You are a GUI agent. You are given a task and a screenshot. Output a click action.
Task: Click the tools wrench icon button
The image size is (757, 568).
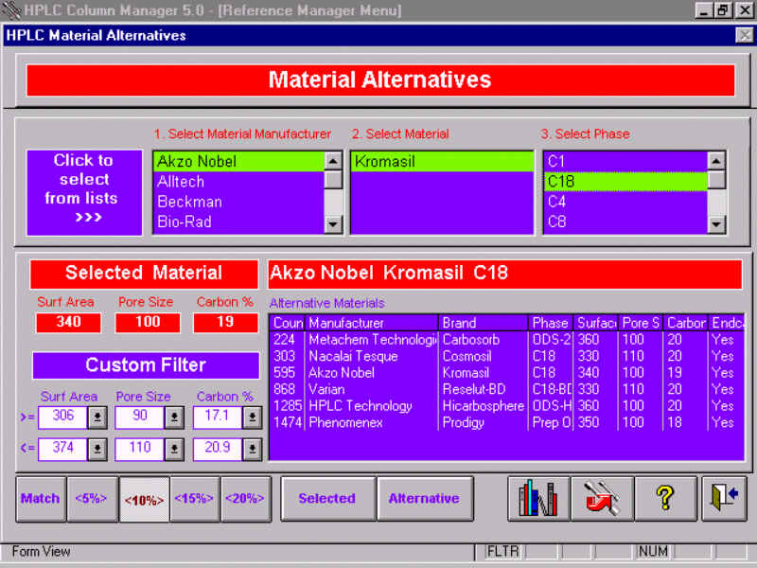602,499
